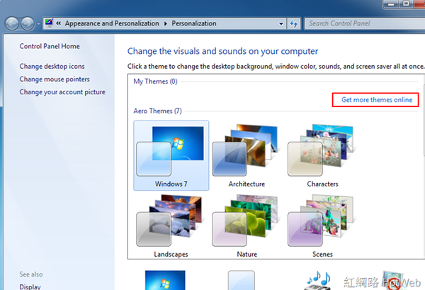The height and width of the screenshot is (290, 425).
Task: Open Sounds music notes icon
Action: pyautogui.click(x=319, y=281)
